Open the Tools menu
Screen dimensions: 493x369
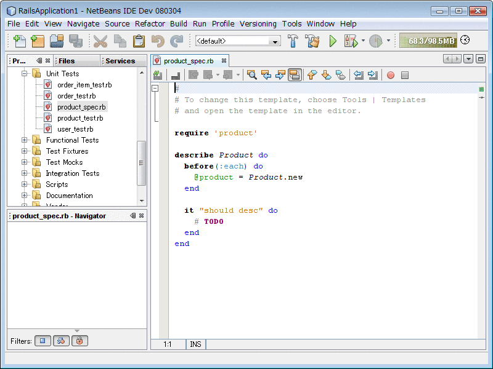(291, 24)
